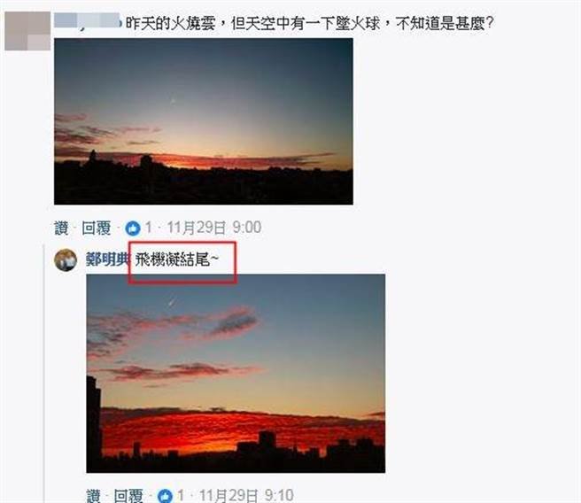This screenshot has width=581, height=503.
Task: Click the blurred avatar of the first commenter
Action: pyautogui.click(x=27, y=31)
